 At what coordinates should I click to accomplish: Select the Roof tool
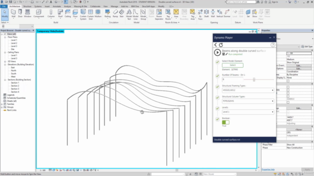[x=60, y=14]
